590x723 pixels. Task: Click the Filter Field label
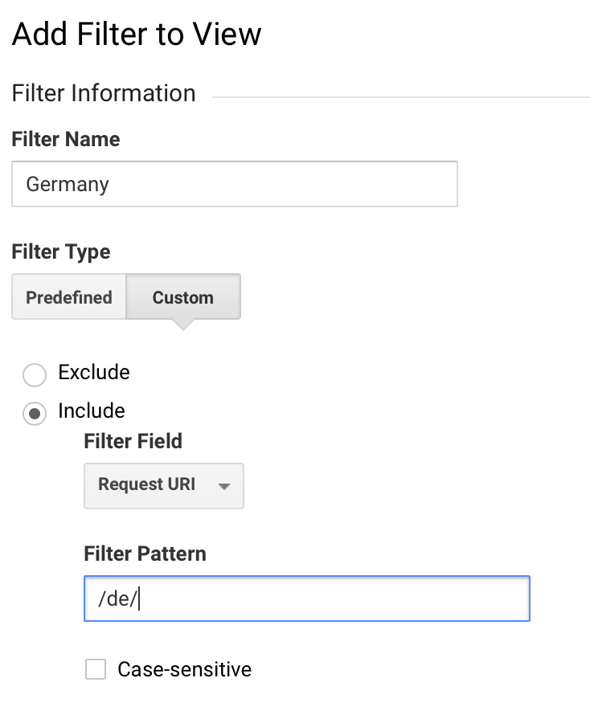(133, 441)
